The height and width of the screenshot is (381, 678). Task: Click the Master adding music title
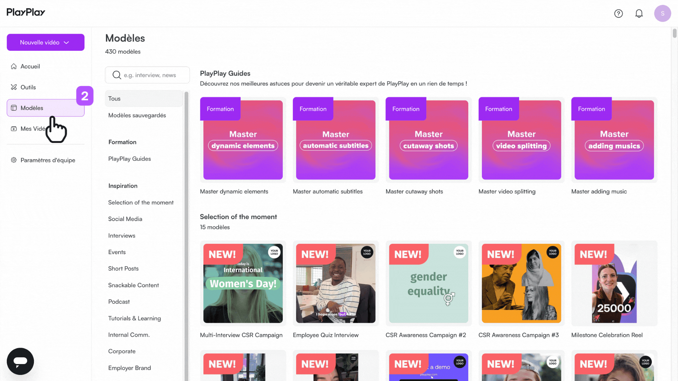599,192
